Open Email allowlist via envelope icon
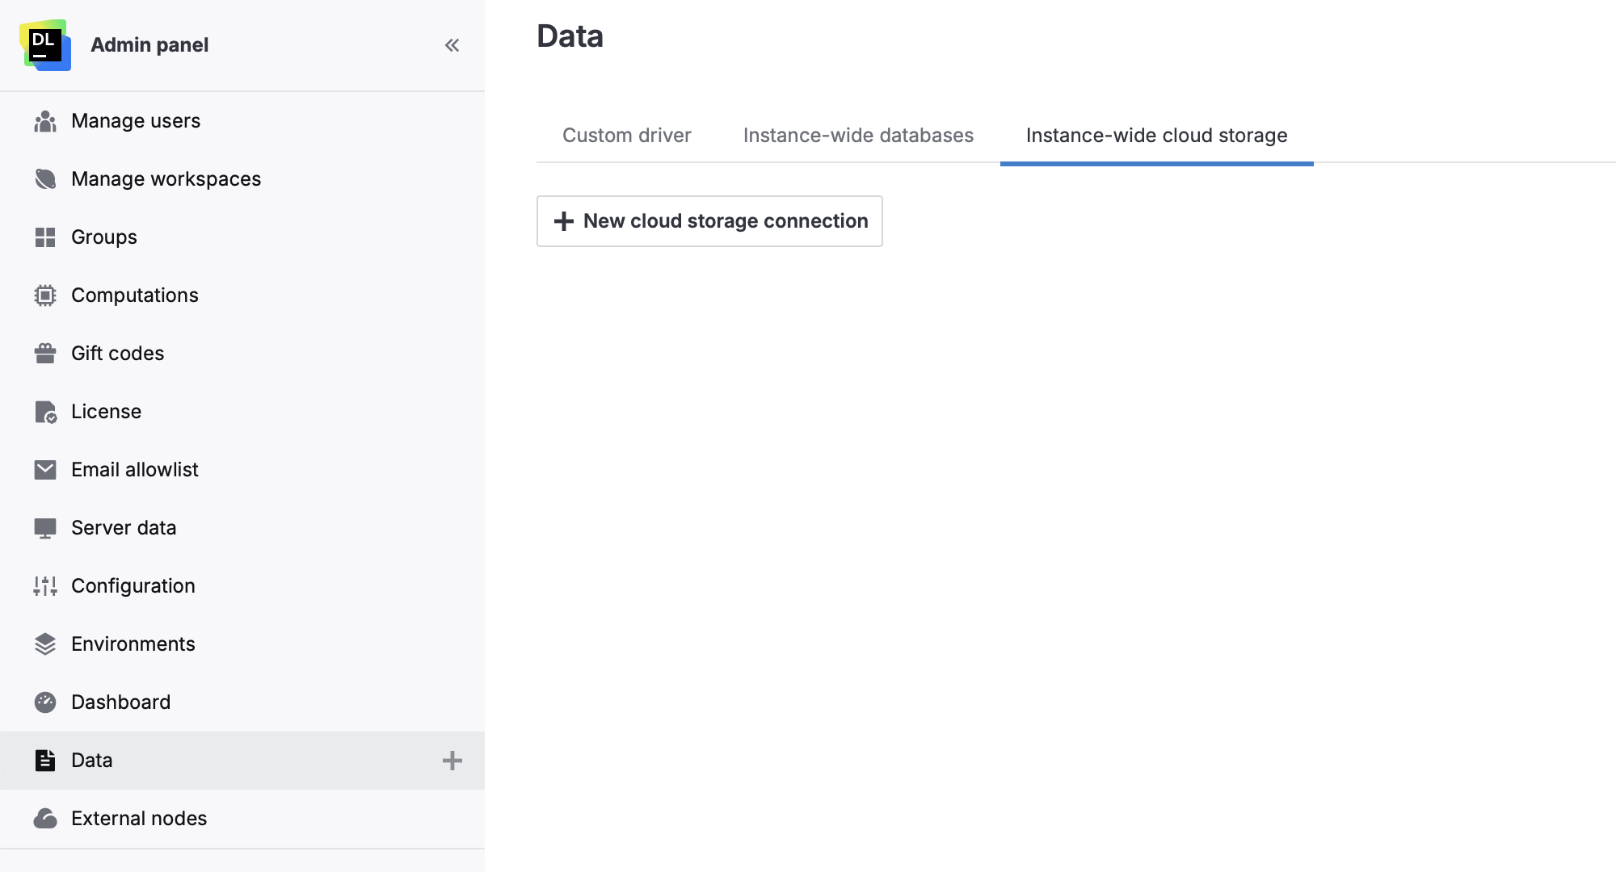The image size is (1616, 872). [x=45, y=470]
